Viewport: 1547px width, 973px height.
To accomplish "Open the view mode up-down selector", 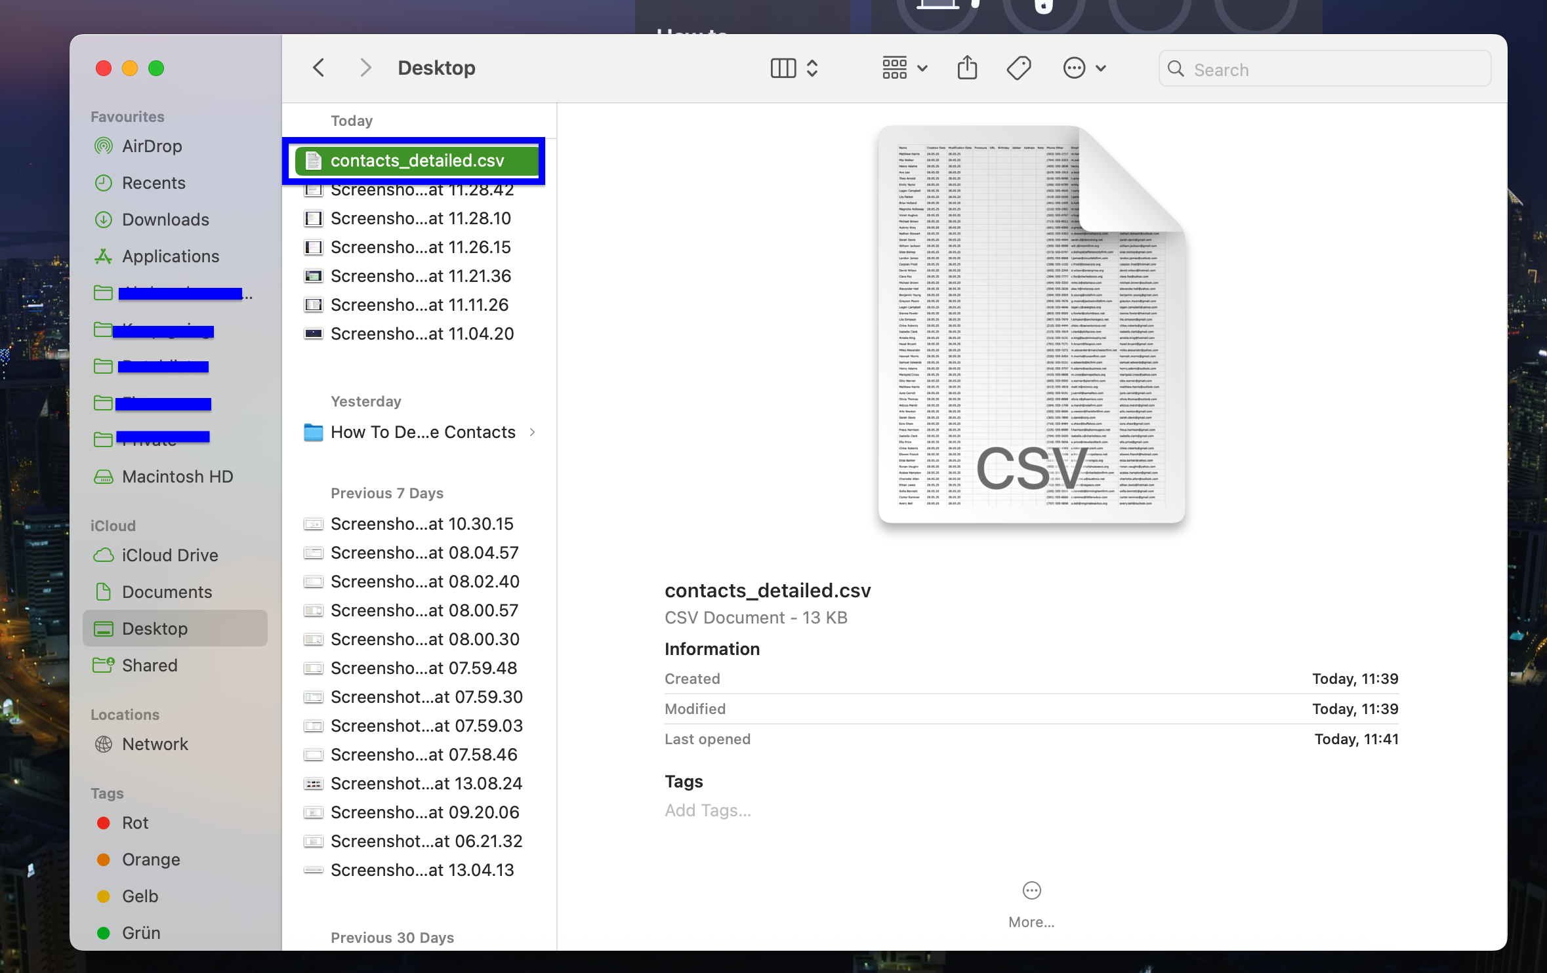I will tap(812, 68).
